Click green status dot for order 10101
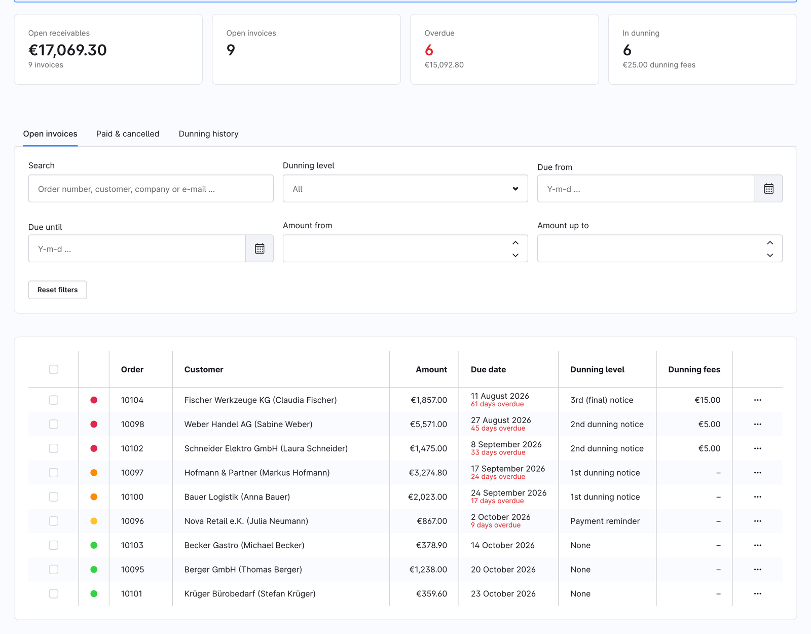The height and width of the screenshot is (634, 811). click(94, 594)
